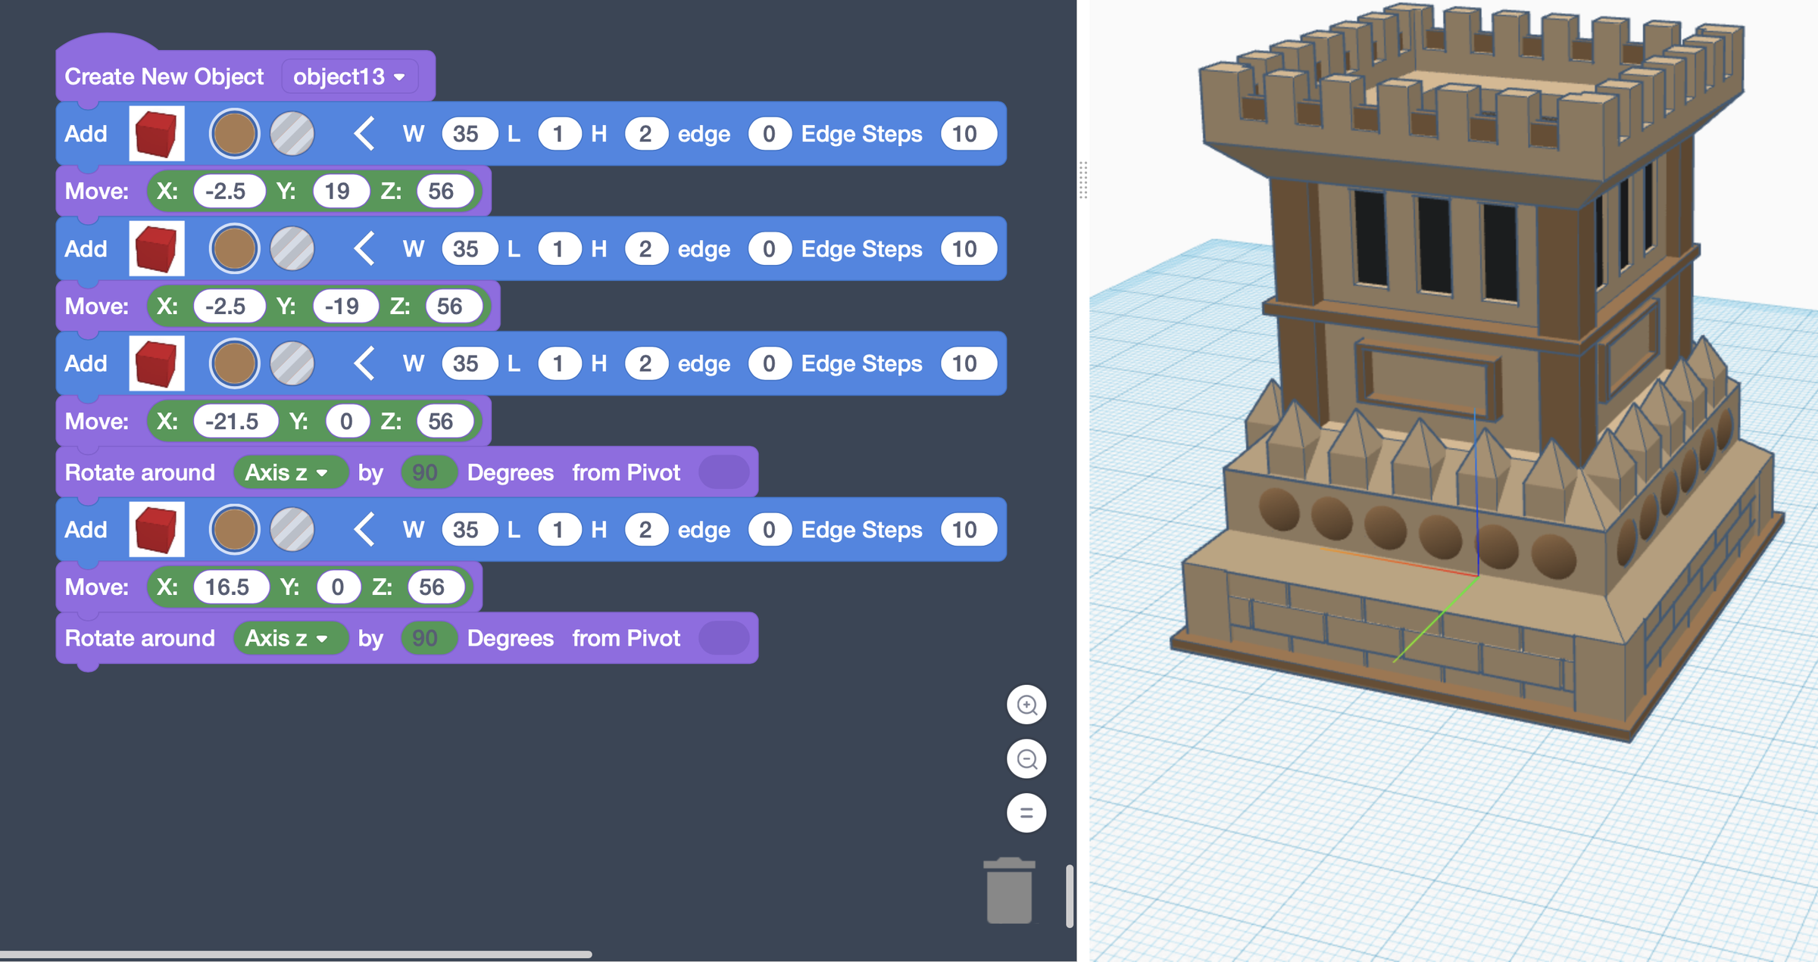1818x962 pixels.
Task: Select the zoom in magnifier icon
Action: tap(1027, 704)
